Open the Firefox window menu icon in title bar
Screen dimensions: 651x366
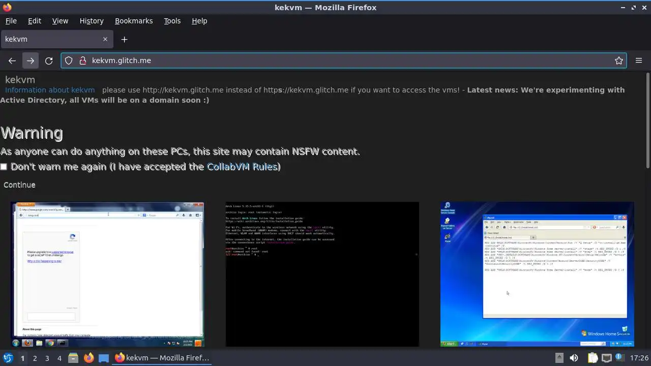[7, 7]
